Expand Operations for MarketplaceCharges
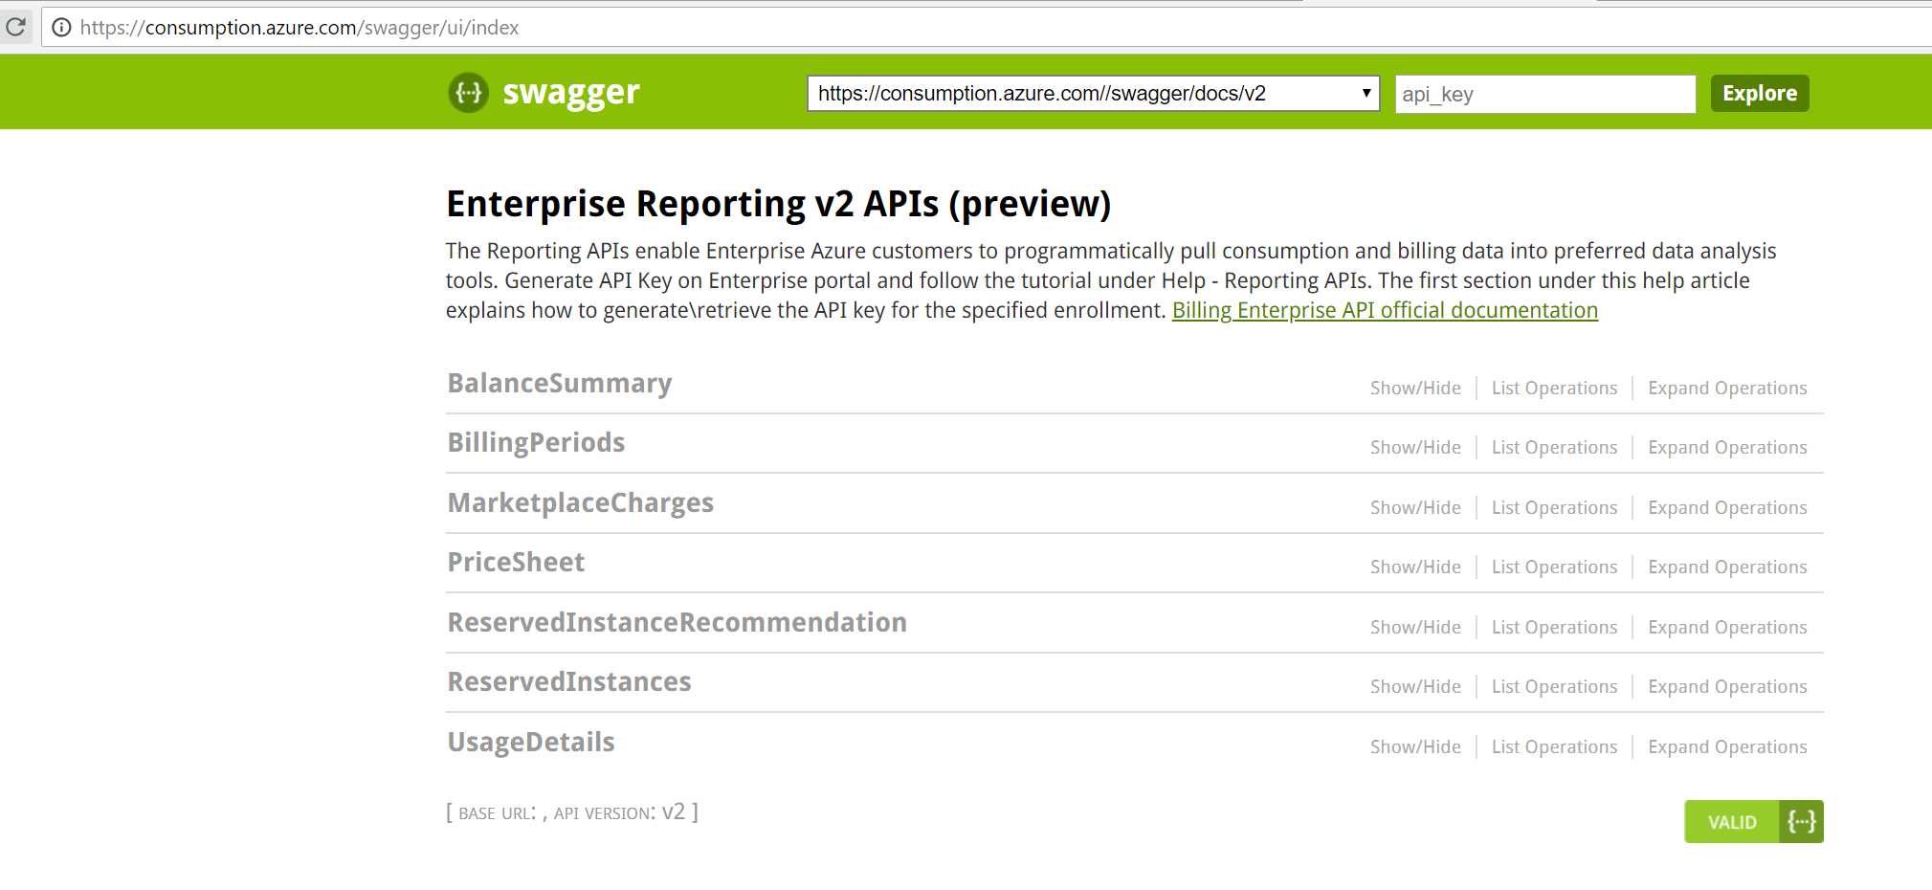1932x890 pixels. coord(1727,507)
